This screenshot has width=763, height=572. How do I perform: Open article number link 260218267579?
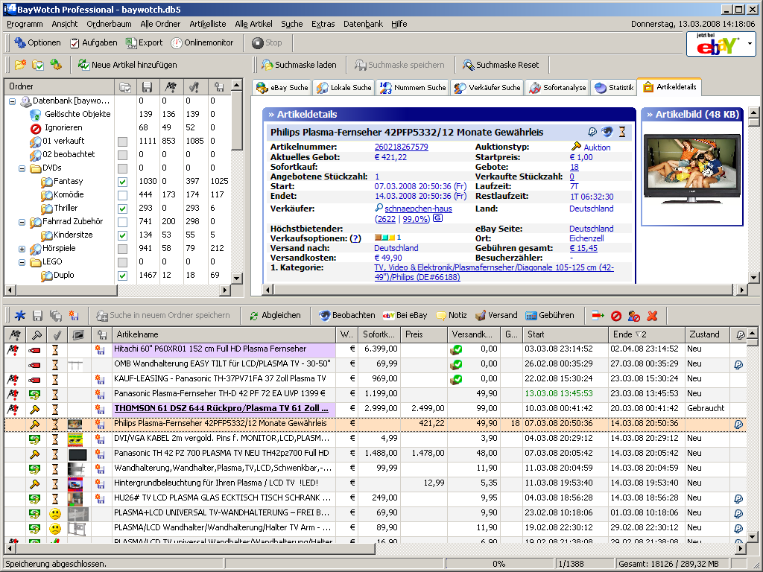click(x=402, y=147)
